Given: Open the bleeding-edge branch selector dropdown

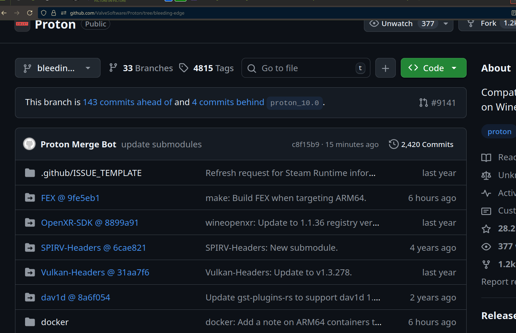Looking at the screenshot, I should [58, 68].
